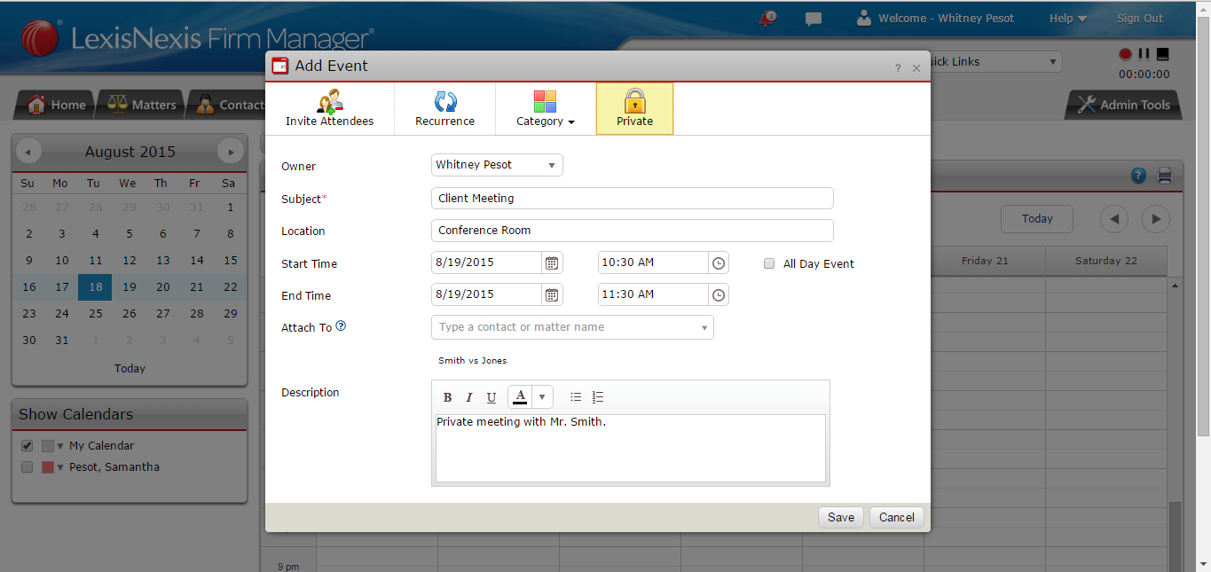The height and width of the screenshot is (572, 1211).
Task: Insert bulleted list in Description
Action: click(x=576, y=397)
